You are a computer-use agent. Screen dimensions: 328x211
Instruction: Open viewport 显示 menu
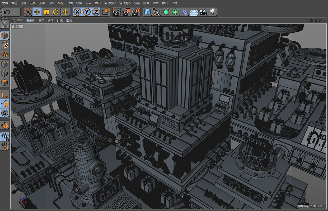coord(41,21)
